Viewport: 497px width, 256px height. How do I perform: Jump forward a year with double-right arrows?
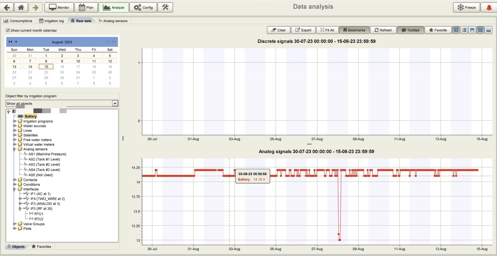click(x=114, y=42)
